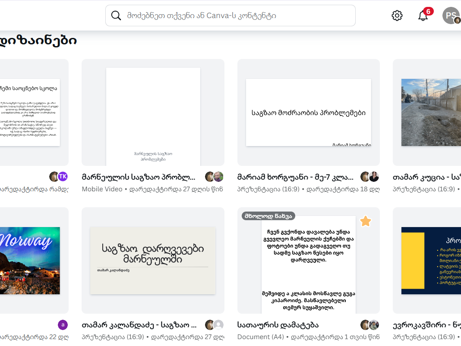This screenshot has height=346, width=461.
Task: Open settings with the gear icon
Action: point(397,16)
